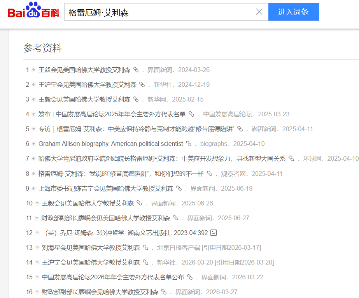Open reference 16 财政部副部长廖岷会见哈佛大学教授 link
The height and width of the screenshot is (298, 359).
click(x=100, y=292)
